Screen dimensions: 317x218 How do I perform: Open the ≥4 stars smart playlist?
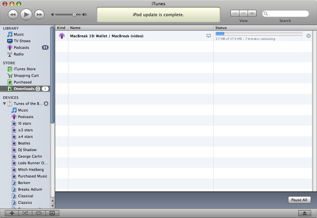tap(25, 137)
